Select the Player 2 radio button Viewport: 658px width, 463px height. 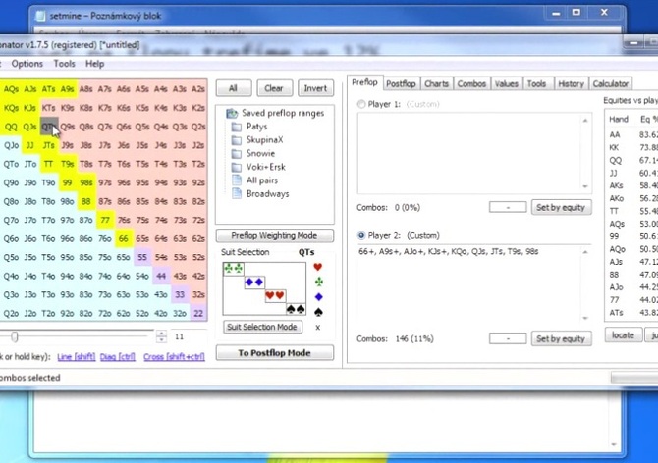tap(360, 235)
